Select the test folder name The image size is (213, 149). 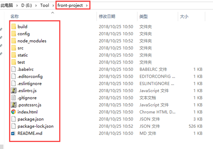tap(21, 62)
